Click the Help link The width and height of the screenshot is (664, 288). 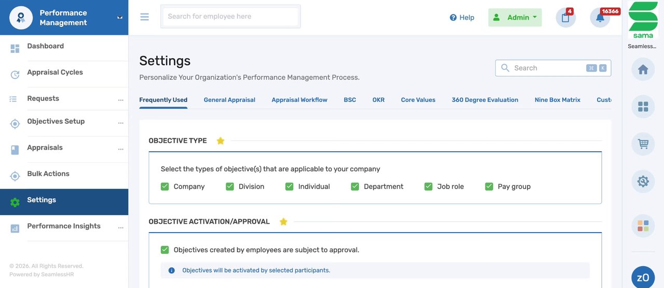point(462,18)
